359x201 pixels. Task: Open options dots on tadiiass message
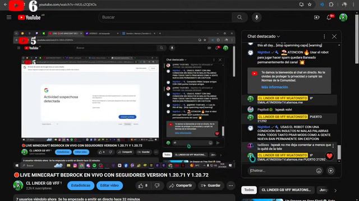(333, 146)
